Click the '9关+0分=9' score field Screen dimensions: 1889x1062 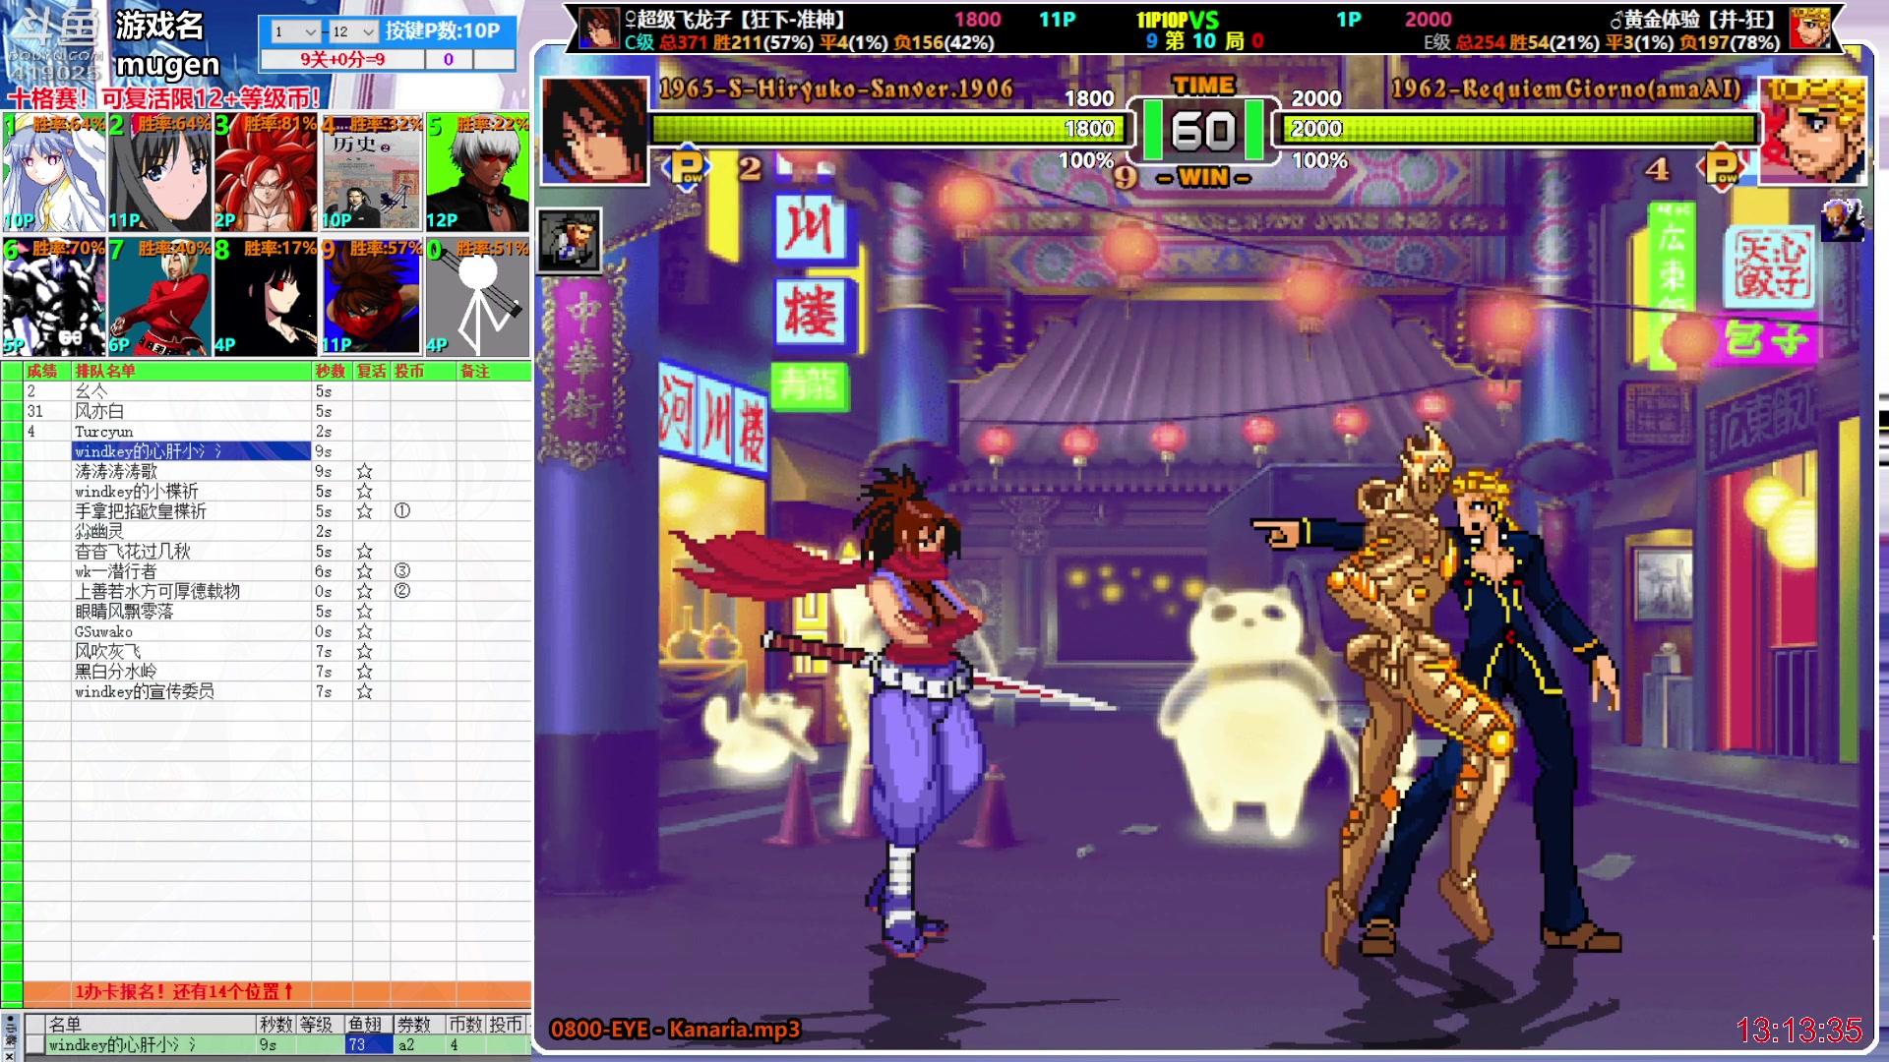[342, 59]
